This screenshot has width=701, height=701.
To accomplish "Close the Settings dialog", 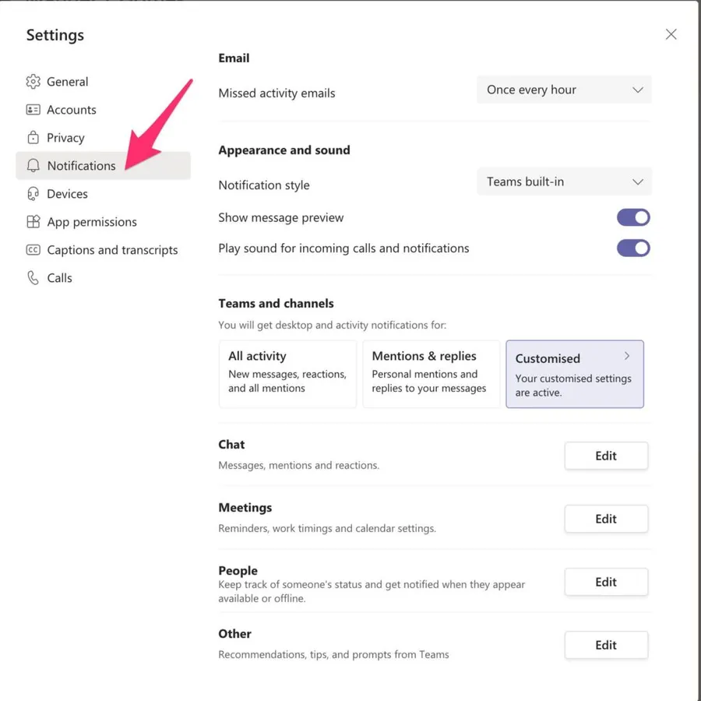I will coord(671,34).
